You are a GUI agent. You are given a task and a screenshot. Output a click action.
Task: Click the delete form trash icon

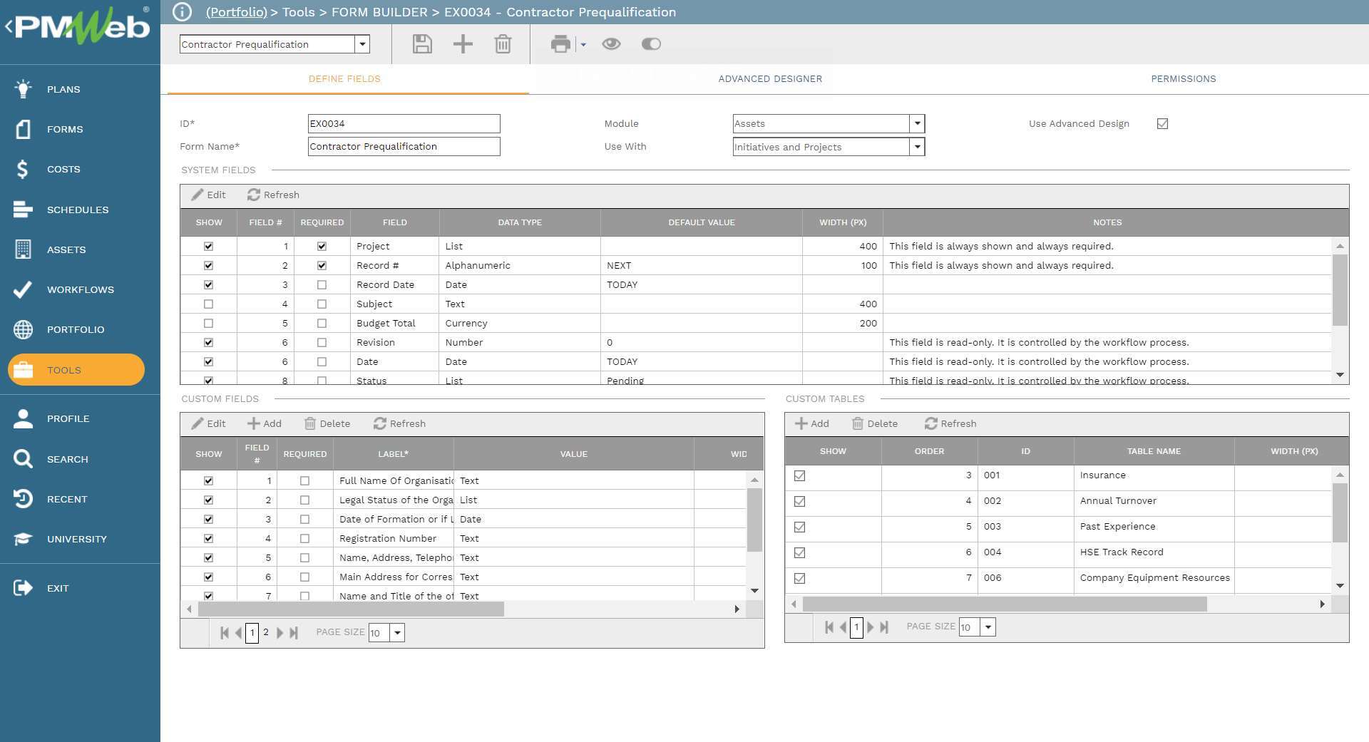coord(503,43)
